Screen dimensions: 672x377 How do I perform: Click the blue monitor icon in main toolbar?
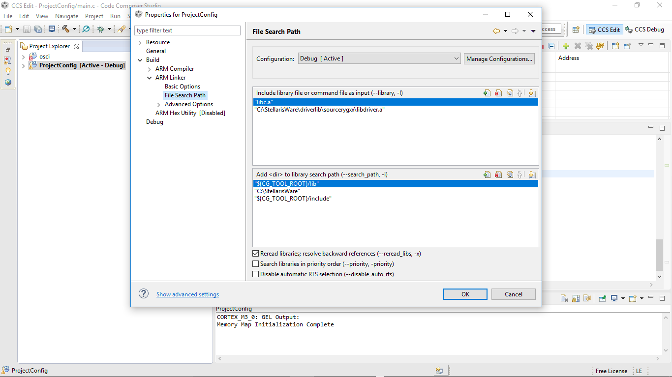coord(52,29)
